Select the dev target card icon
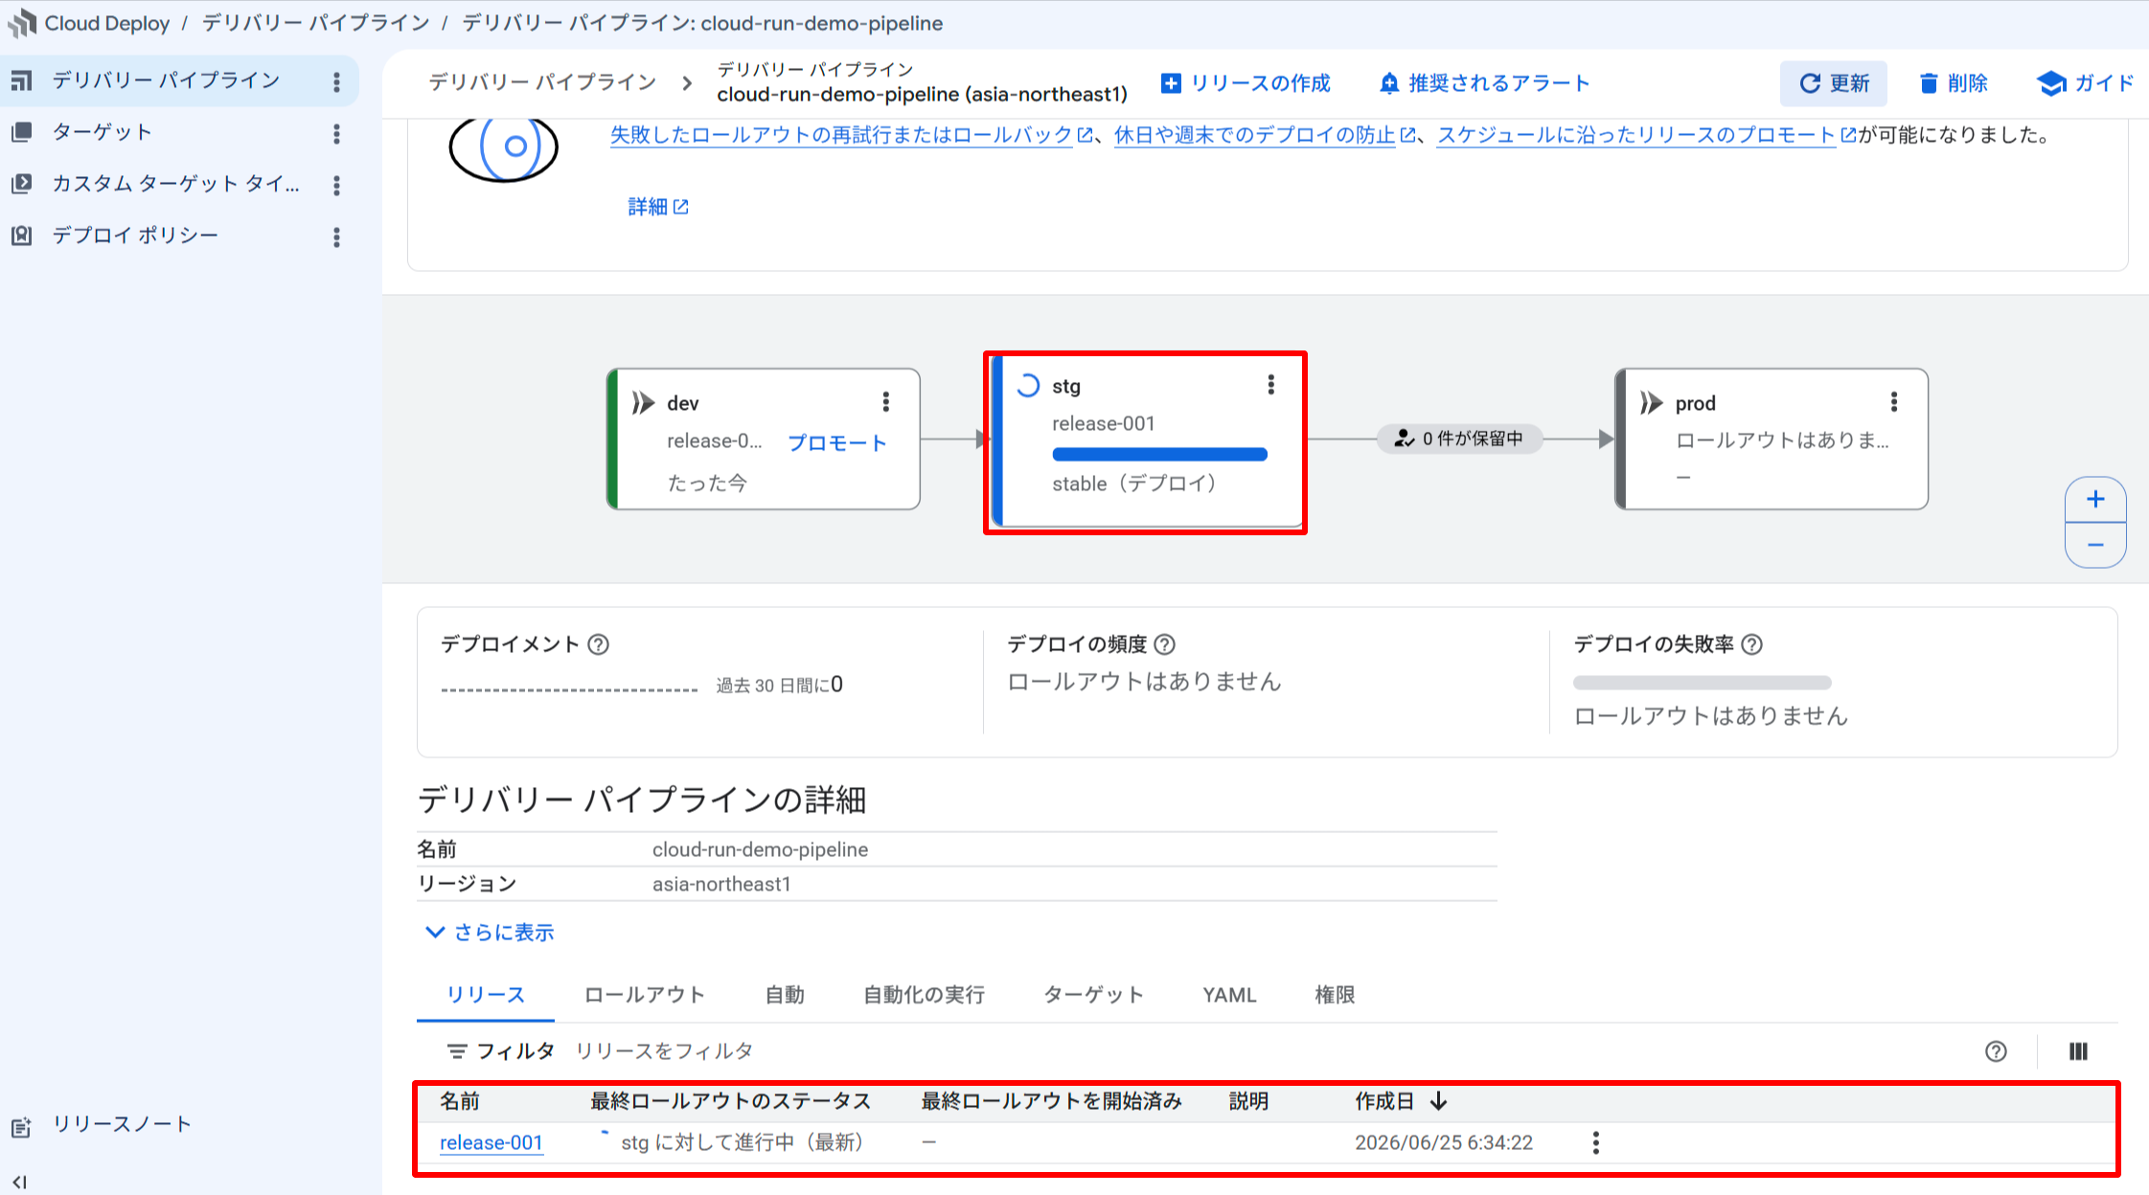 (x=643, y=403)
